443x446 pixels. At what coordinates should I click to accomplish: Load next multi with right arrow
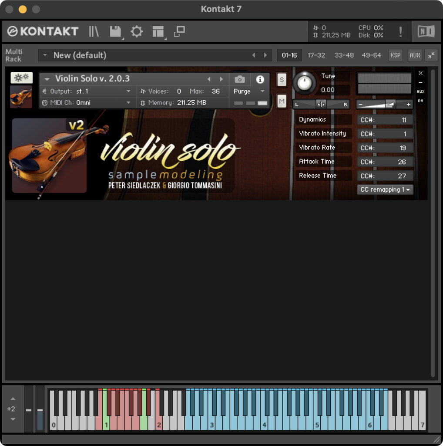[x=265, y=55]
